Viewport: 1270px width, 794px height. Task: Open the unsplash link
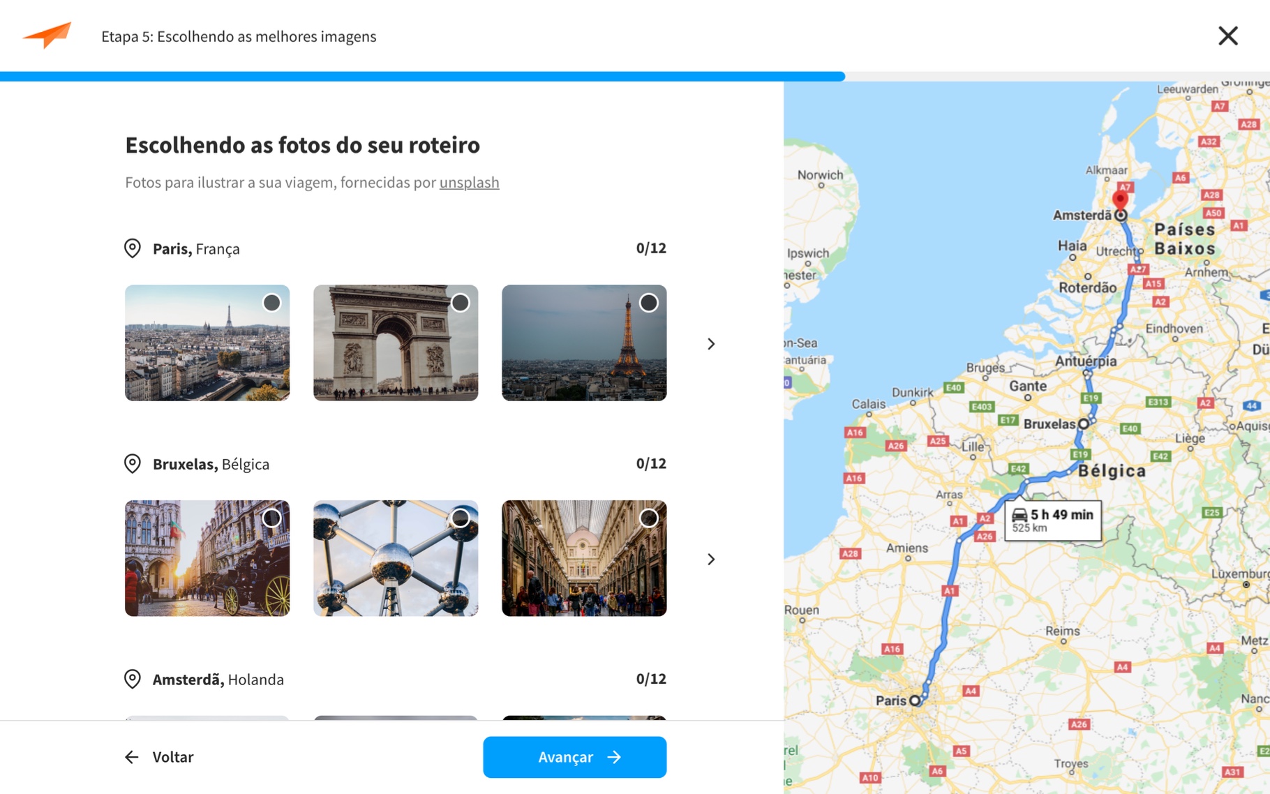(469, 182)
